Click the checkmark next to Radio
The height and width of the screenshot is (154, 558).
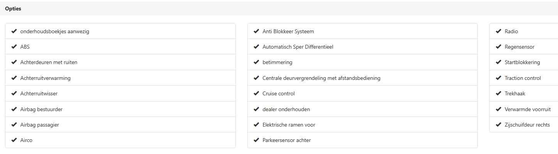[499, 31]
